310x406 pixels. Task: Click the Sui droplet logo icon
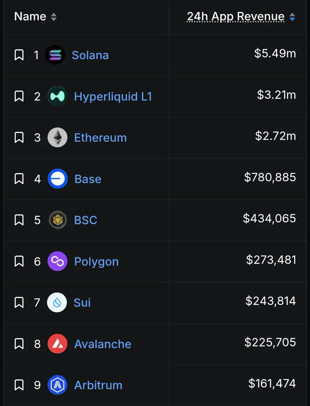tap(57, 302)
